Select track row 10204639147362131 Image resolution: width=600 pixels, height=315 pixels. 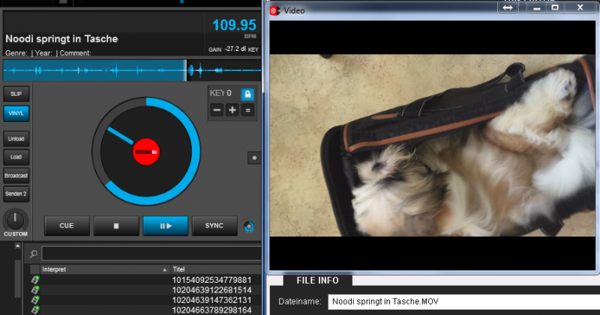pos(145,300)
